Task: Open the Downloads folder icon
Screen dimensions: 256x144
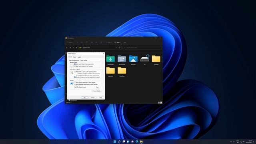Action: [110, 59]
